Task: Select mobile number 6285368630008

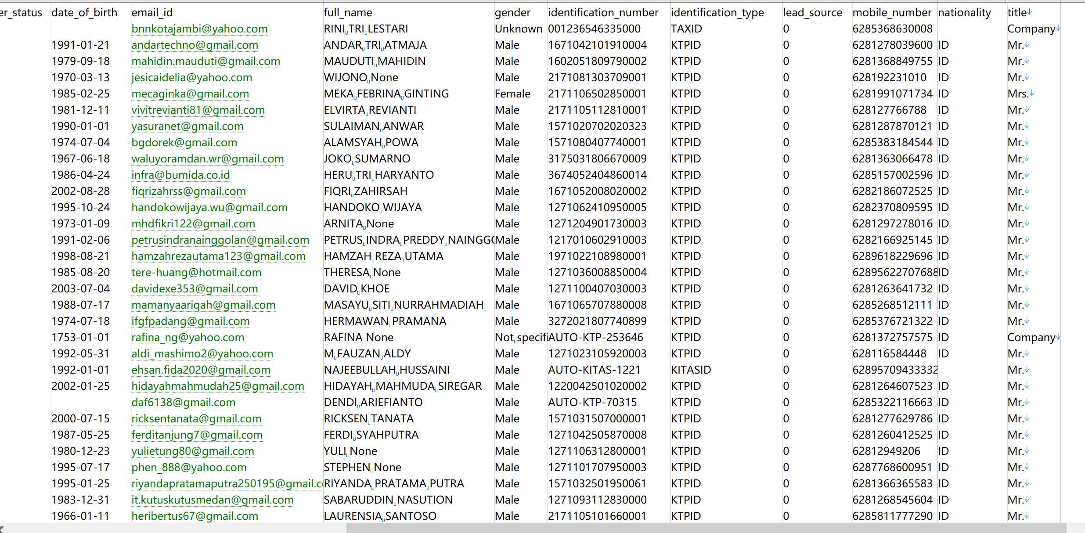Action: click(x=892, y=29)
